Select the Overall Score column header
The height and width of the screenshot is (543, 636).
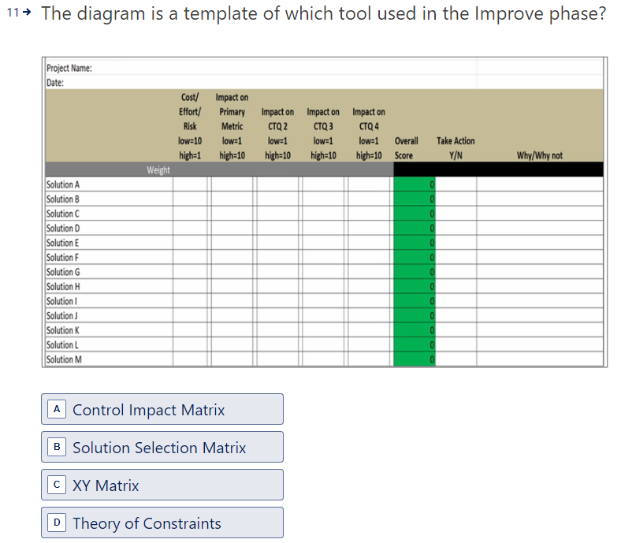pos(406,148)
